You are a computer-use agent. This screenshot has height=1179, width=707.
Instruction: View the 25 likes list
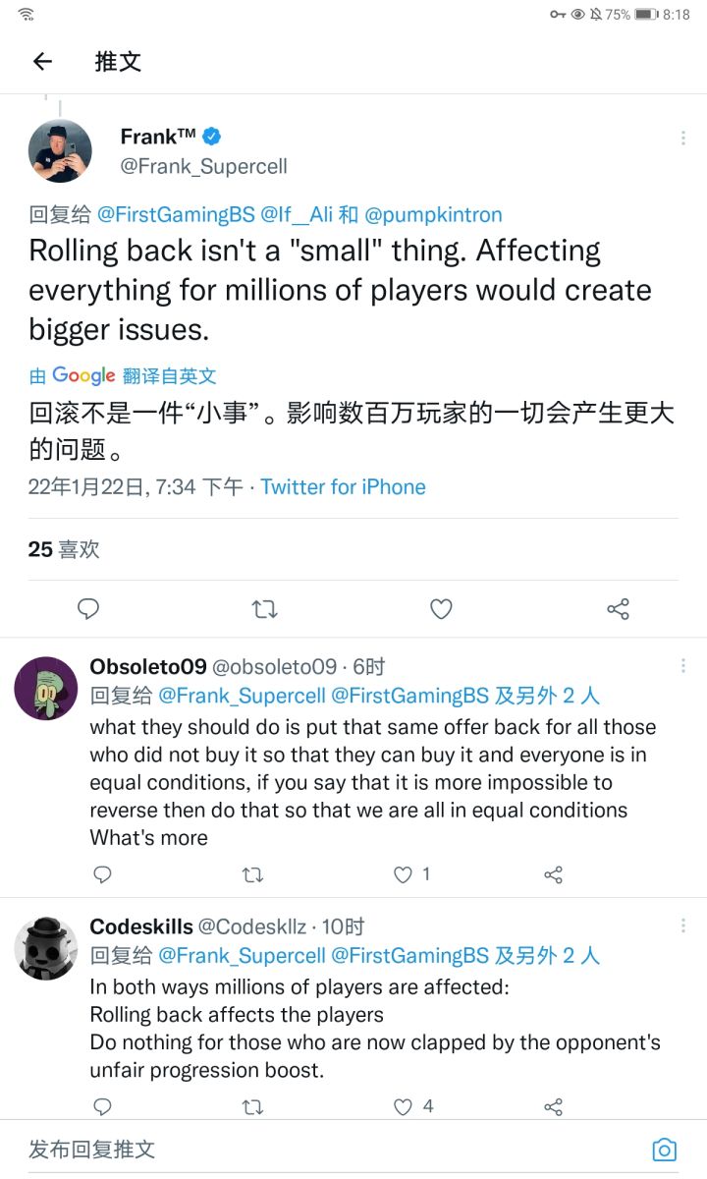[x=64, y=549]
